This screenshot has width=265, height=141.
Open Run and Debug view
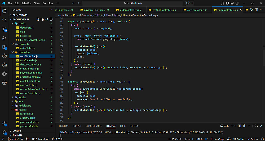[x=4, y=38]
